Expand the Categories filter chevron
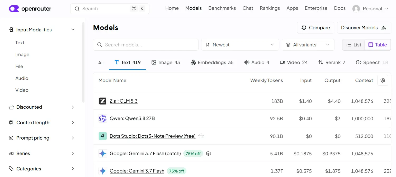The image size is (396, 177). (x=73, y=169)
